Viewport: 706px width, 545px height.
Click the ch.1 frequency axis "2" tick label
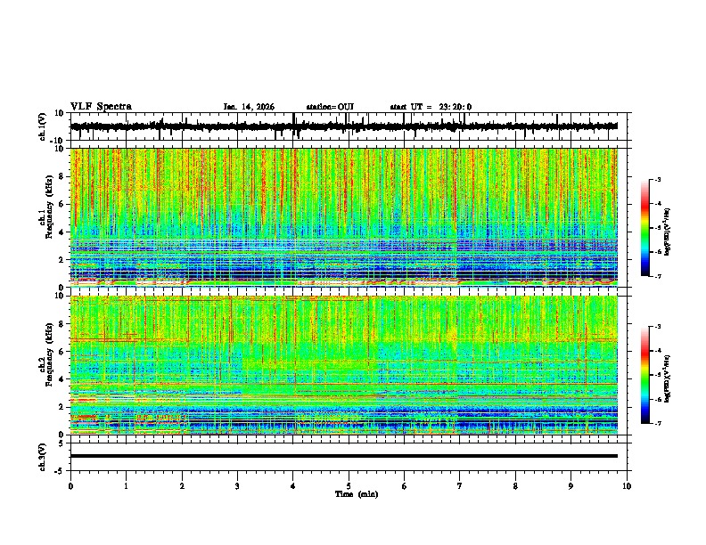click(x=62, y=260)
